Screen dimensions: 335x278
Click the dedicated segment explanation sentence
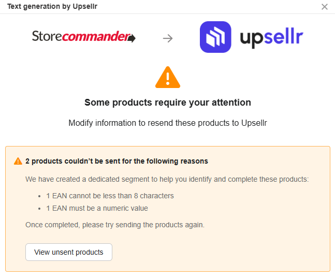167,179
